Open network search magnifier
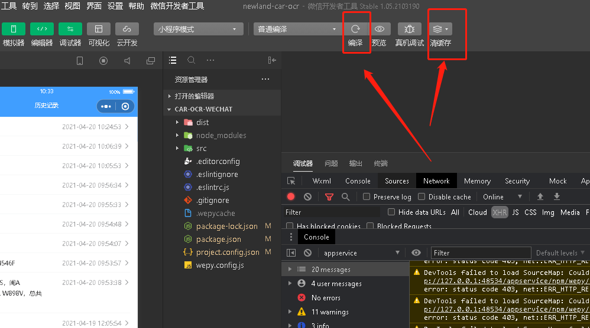Screen dimensions: 590x328 pyautogui.click(x=345, y=196)
